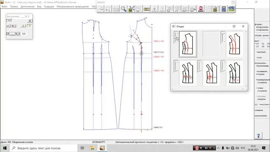Click the Grafis app icon on taskbar
The width and height of the screenshot is (270, 152).
point(102,148)
